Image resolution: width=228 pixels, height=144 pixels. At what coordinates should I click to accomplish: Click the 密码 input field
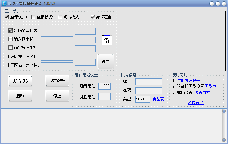tap(149, 91)
